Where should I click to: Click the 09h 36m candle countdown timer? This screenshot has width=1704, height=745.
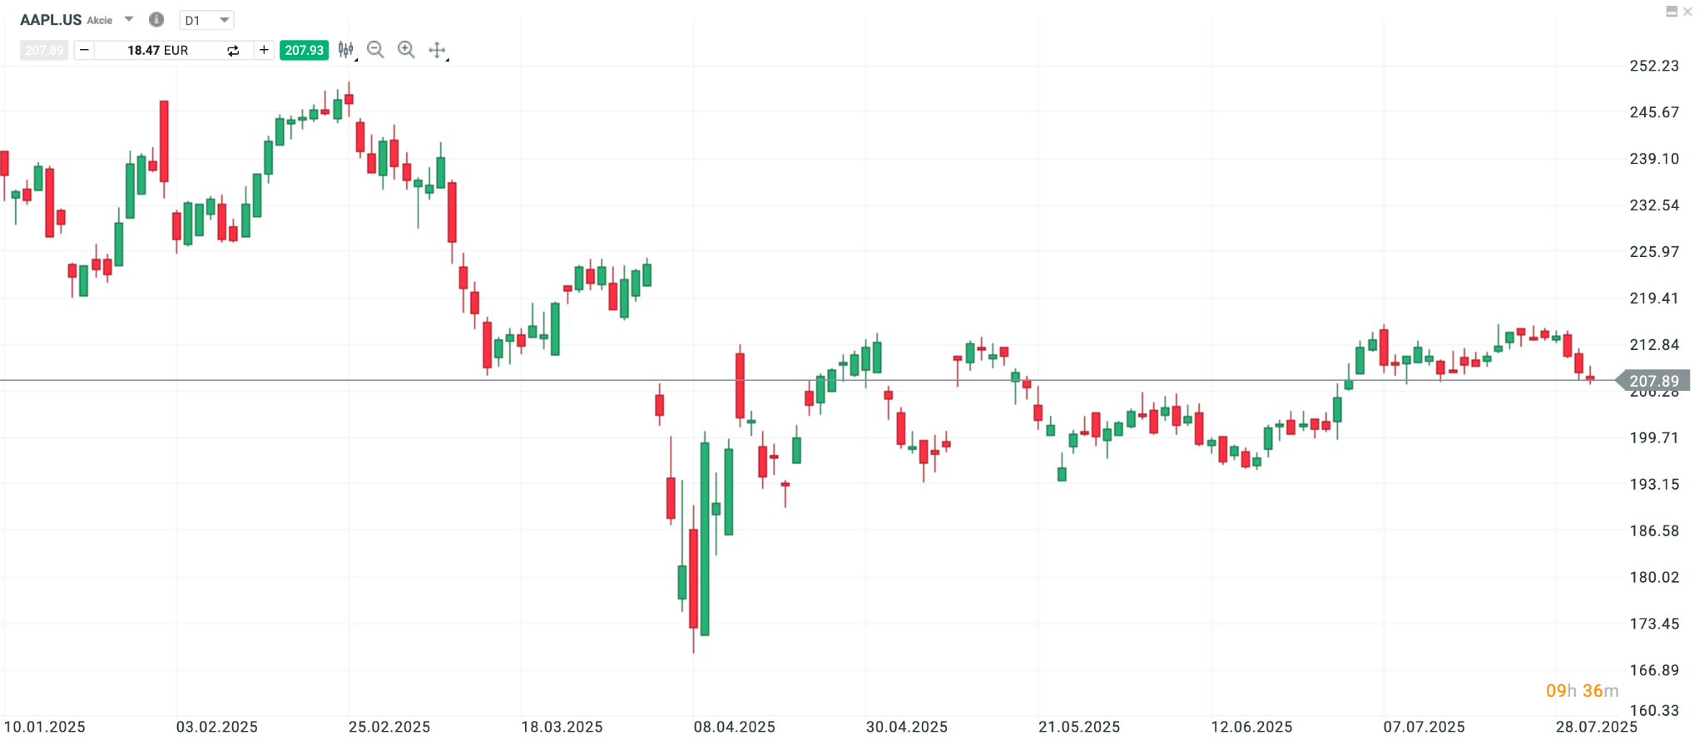pyautogui.click(x=1582, y=691)
